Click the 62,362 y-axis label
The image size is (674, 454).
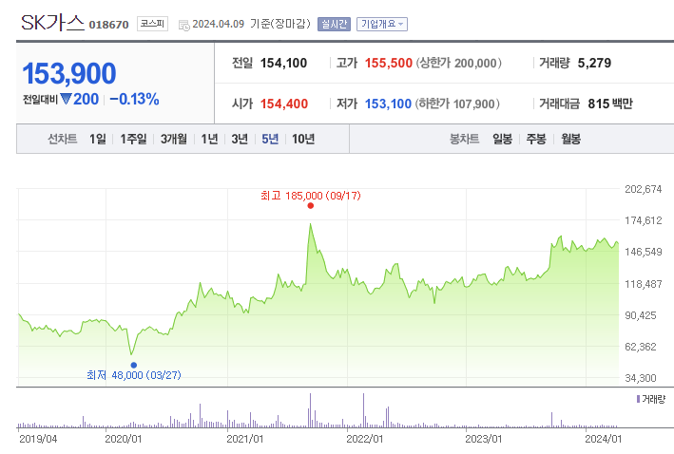pos(641,347)
